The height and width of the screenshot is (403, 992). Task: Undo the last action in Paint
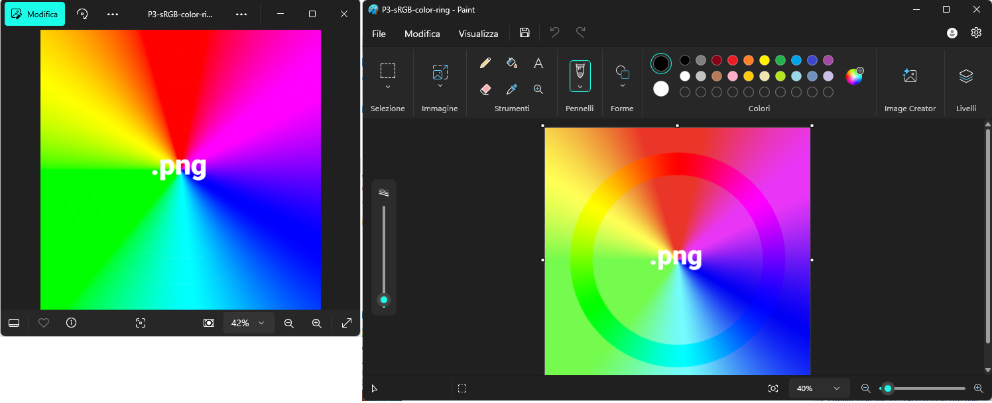[x=555, y=32]
